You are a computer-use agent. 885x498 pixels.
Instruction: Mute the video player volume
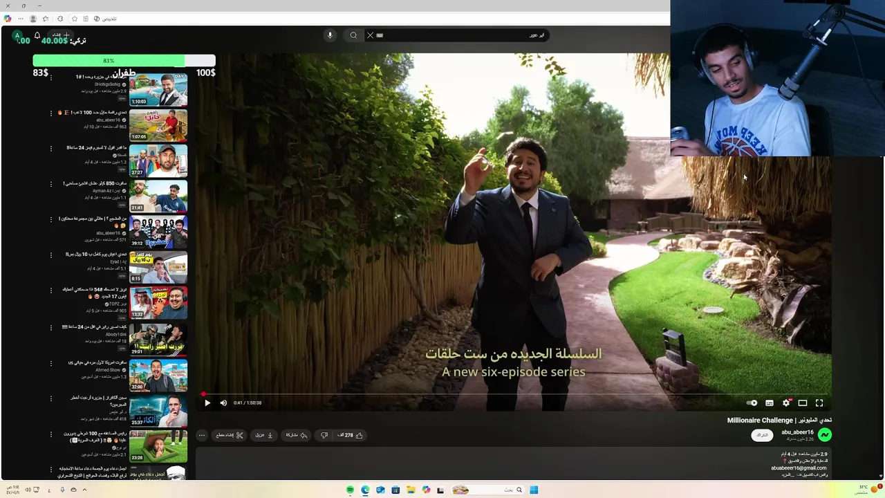click(x=223, y=403)
